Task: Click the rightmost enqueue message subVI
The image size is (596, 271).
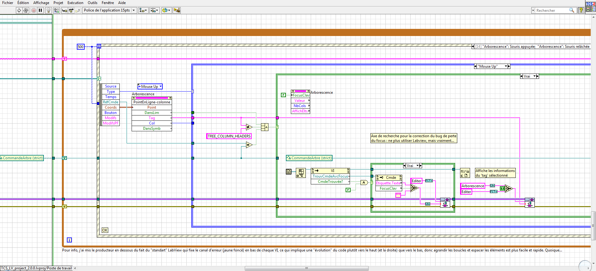Action: [x=530, y=203]
